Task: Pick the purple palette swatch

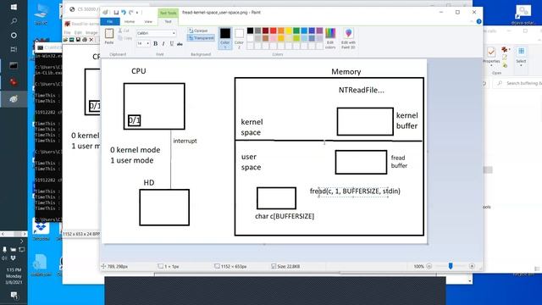Action: [x=319, y=30]
